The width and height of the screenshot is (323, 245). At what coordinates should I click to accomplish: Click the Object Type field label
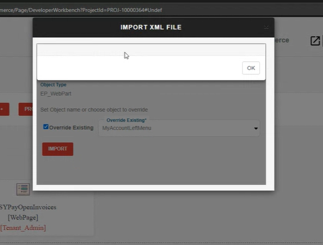pyautogui.click(x=53, y=85)
